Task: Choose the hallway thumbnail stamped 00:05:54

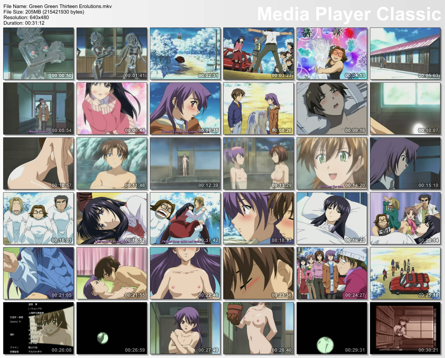Action: point(39,108)
